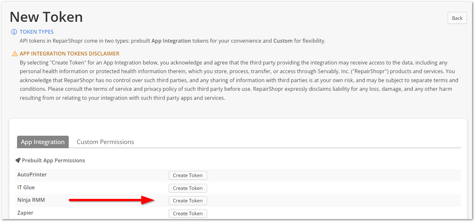Select the IT Glue row label
475x222 pixels.
26,187
